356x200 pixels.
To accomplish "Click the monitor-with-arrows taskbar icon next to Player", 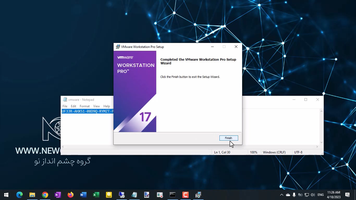I will tap(122, 195).
